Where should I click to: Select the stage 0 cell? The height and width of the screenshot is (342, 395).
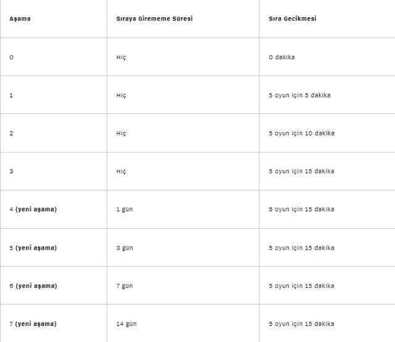11,57
